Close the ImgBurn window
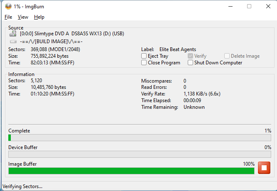 point(268,7)
